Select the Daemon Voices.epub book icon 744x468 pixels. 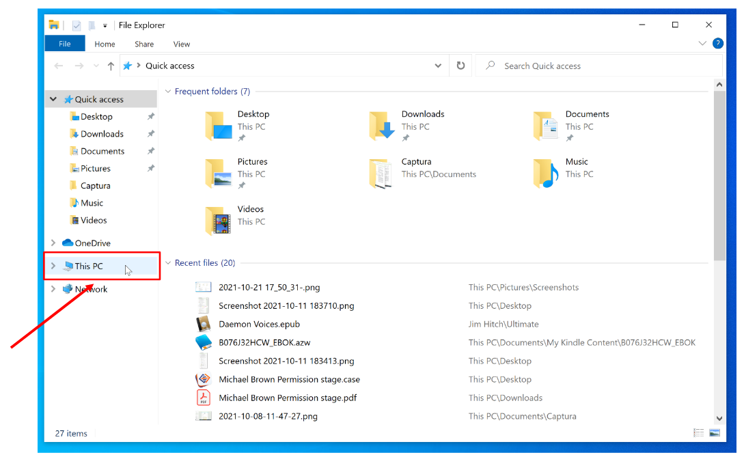point(204,324)
